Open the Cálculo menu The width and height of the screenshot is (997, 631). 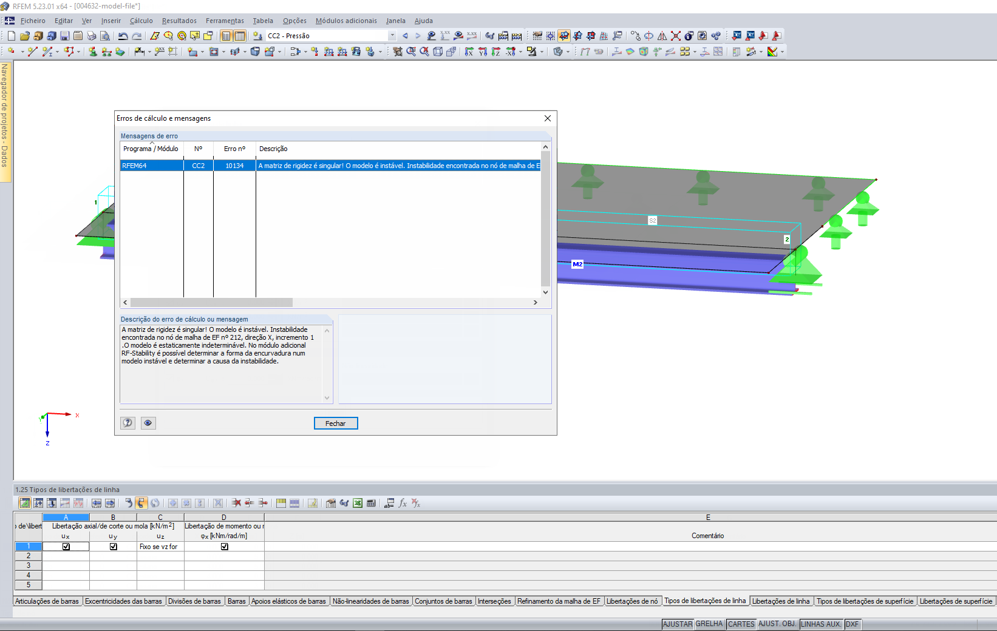click(x=141, y=21)
